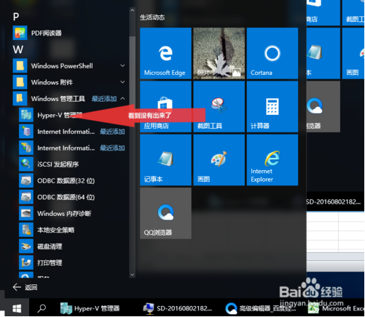Open ODBC 数据源(64 位) icon
The height and width of the screenshot is (317, 365).
pos(26,197)
